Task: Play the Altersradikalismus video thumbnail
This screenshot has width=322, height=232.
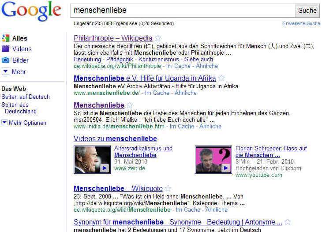Action: [x=92, y=160]
